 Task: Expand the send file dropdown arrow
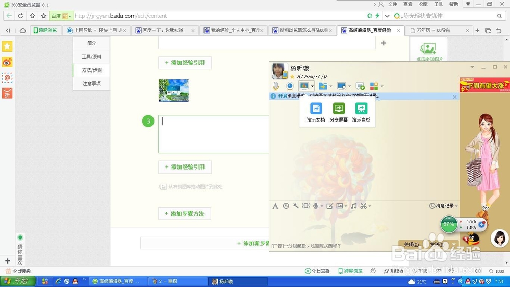pos(331,86)
